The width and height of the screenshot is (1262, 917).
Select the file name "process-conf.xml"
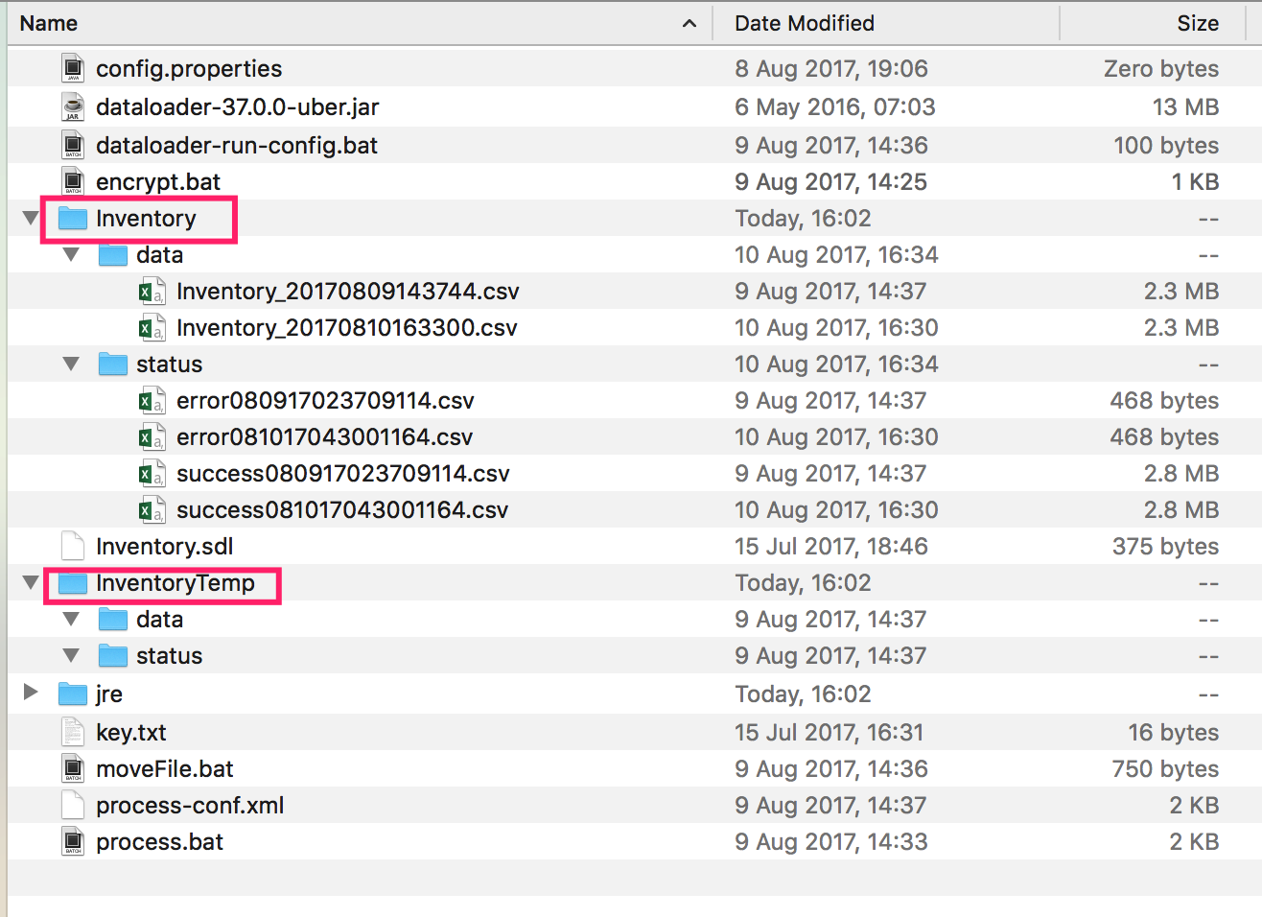190,806
